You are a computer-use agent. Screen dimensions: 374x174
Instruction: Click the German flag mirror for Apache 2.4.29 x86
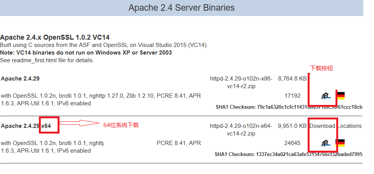tap(341, 96)
